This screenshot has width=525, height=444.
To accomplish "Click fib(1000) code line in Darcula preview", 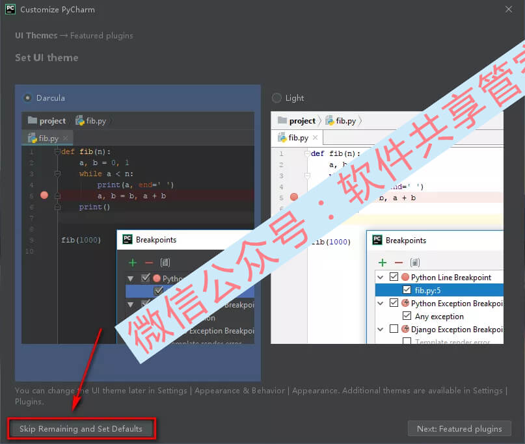I will [81, 240].
